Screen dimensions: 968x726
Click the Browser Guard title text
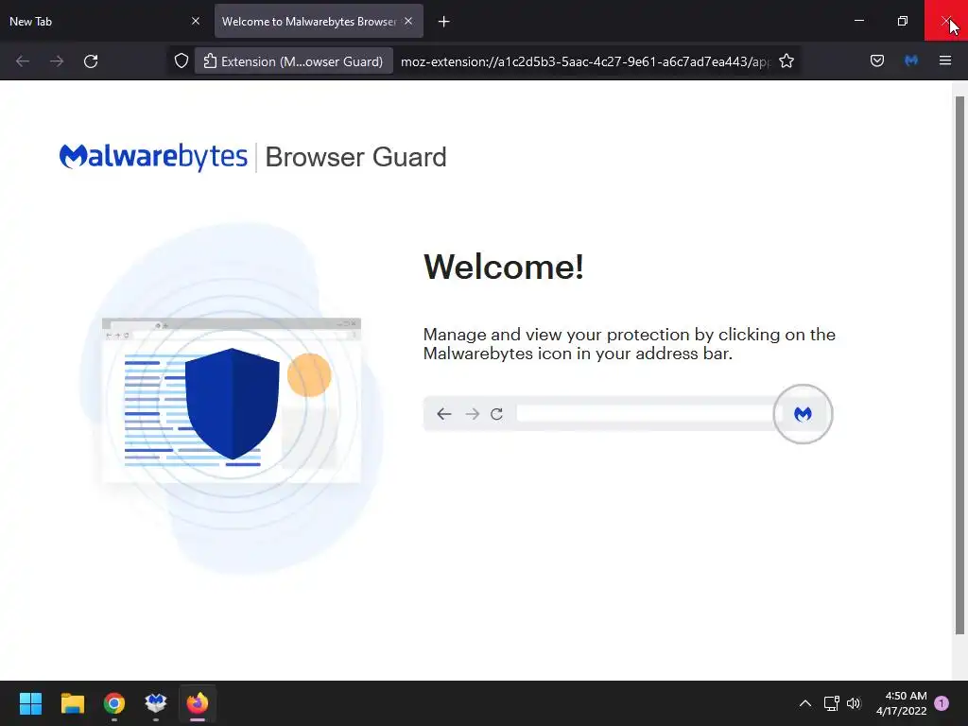pyautogui.click(x=355, y=157)
